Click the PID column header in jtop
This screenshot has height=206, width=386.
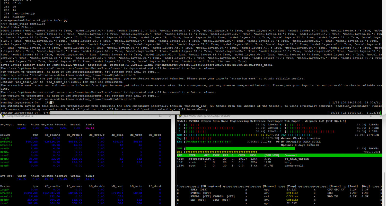coord(180,156)
